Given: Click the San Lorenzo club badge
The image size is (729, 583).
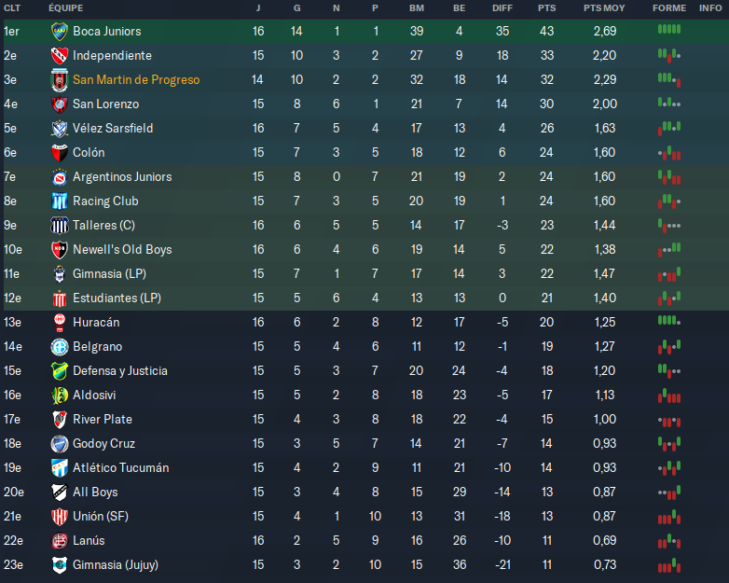Looking at the screenshot, I should pos(60,104).
